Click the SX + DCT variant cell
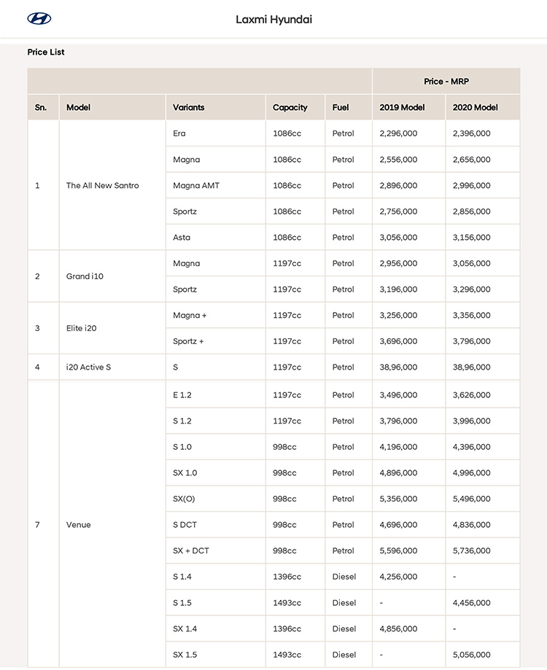Viewport: 547px width, 670px height. click(190, 551)
